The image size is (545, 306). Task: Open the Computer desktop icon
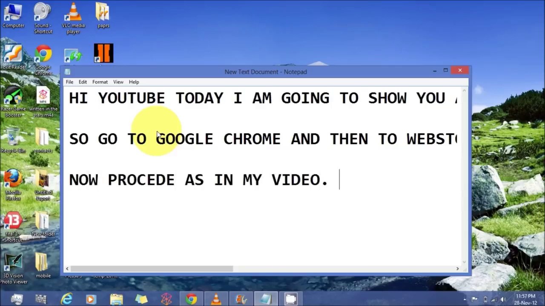[x=13, y=16]
